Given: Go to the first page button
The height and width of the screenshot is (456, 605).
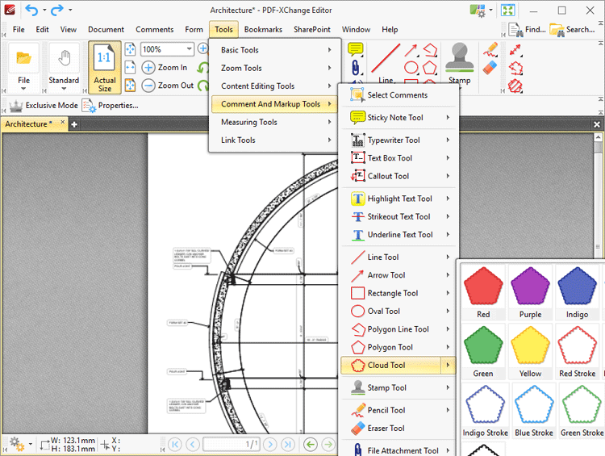Looking at the screenshot, I should pos(174,445).
